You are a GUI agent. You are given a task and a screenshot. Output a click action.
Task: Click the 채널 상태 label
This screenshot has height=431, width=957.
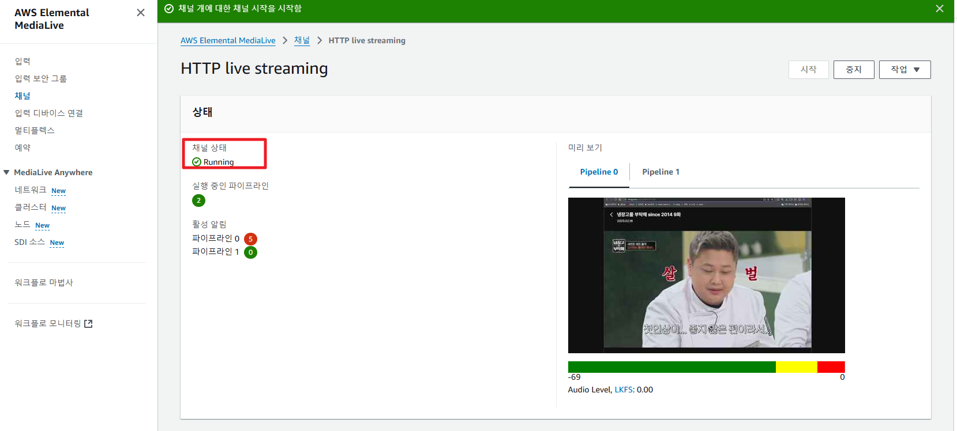click(209, 148)
